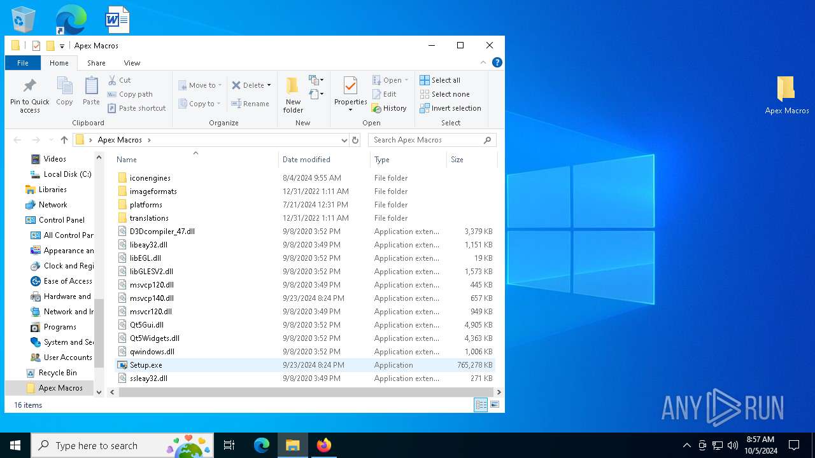Select Network in navigation pane

(46, 205)
